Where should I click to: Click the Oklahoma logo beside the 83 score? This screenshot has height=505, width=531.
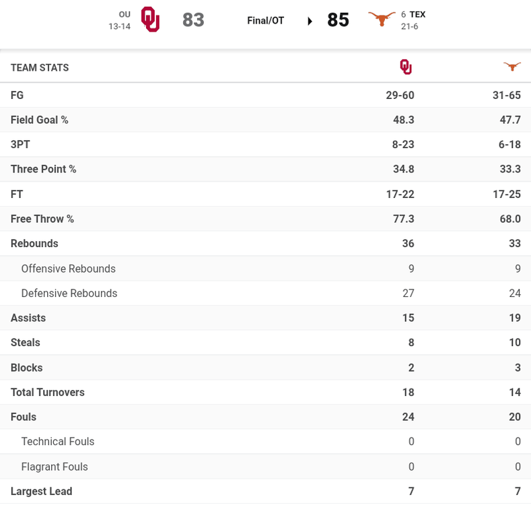(150, 20)
